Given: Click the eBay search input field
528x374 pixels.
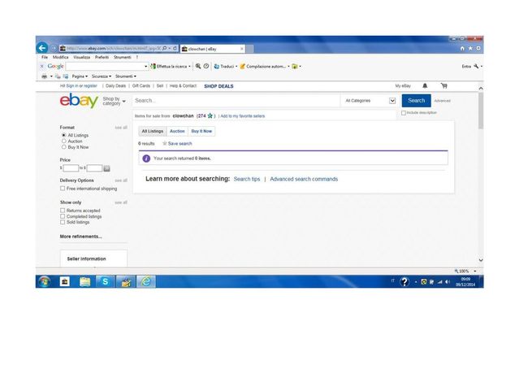Looking at the screenshot, I should coord(234,101).
